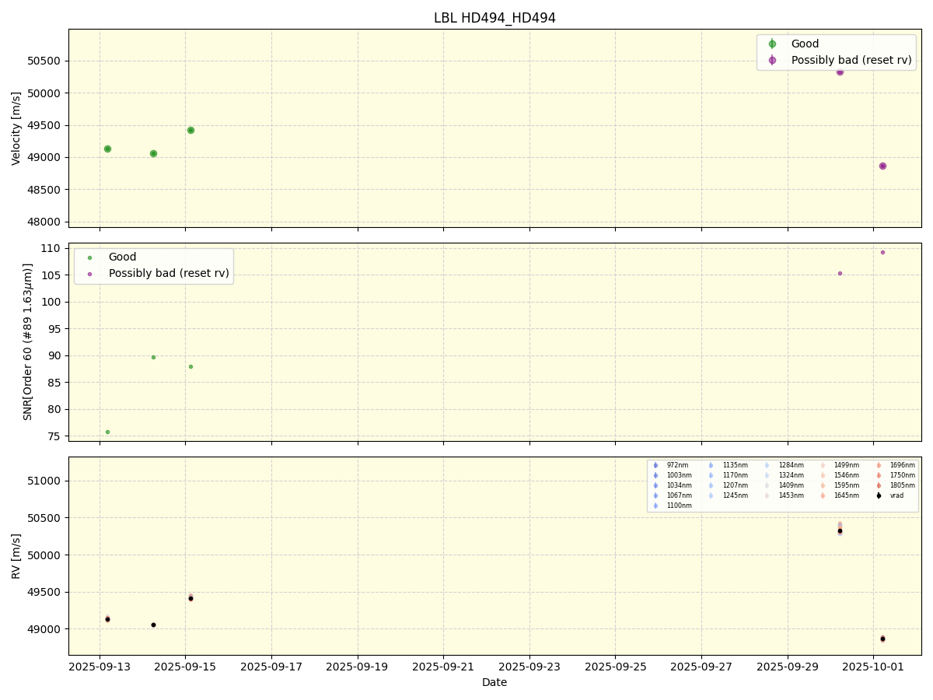
Task: Click the SNR[Order 60] y-axis label
Action: coord(28,341)
